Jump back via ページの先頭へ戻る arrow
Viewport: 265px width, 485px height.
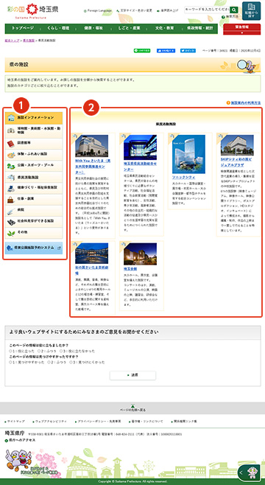[132, 408]
